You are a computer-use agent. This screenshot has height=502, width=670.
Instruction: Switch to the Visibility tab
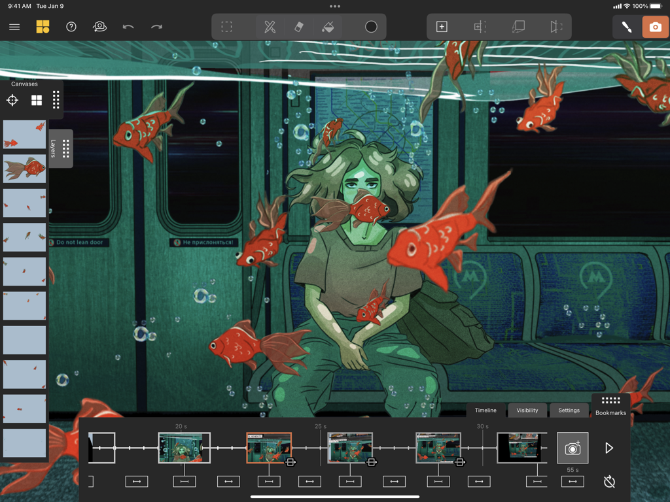527,410
